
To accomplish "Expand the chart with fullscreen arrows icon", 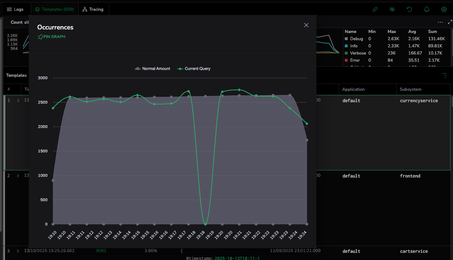I will 449,22.
